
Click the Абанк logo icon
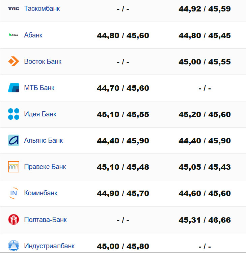13,35
